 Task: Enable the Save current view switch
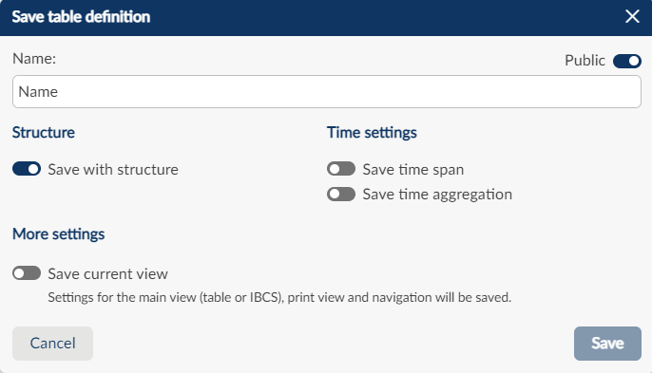click(27, 273)
